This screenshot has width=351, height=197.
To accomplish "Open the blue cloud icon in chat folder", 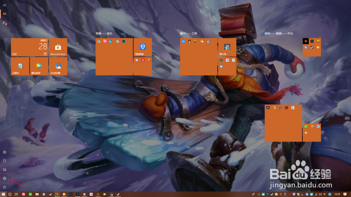I will point(183,41).
